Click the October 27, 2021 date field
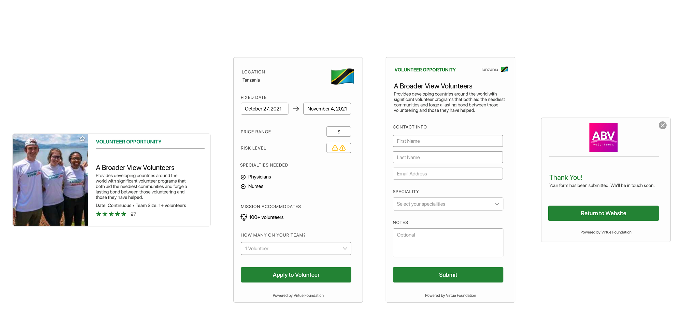 pyautogui.click(x=264, y=109)
